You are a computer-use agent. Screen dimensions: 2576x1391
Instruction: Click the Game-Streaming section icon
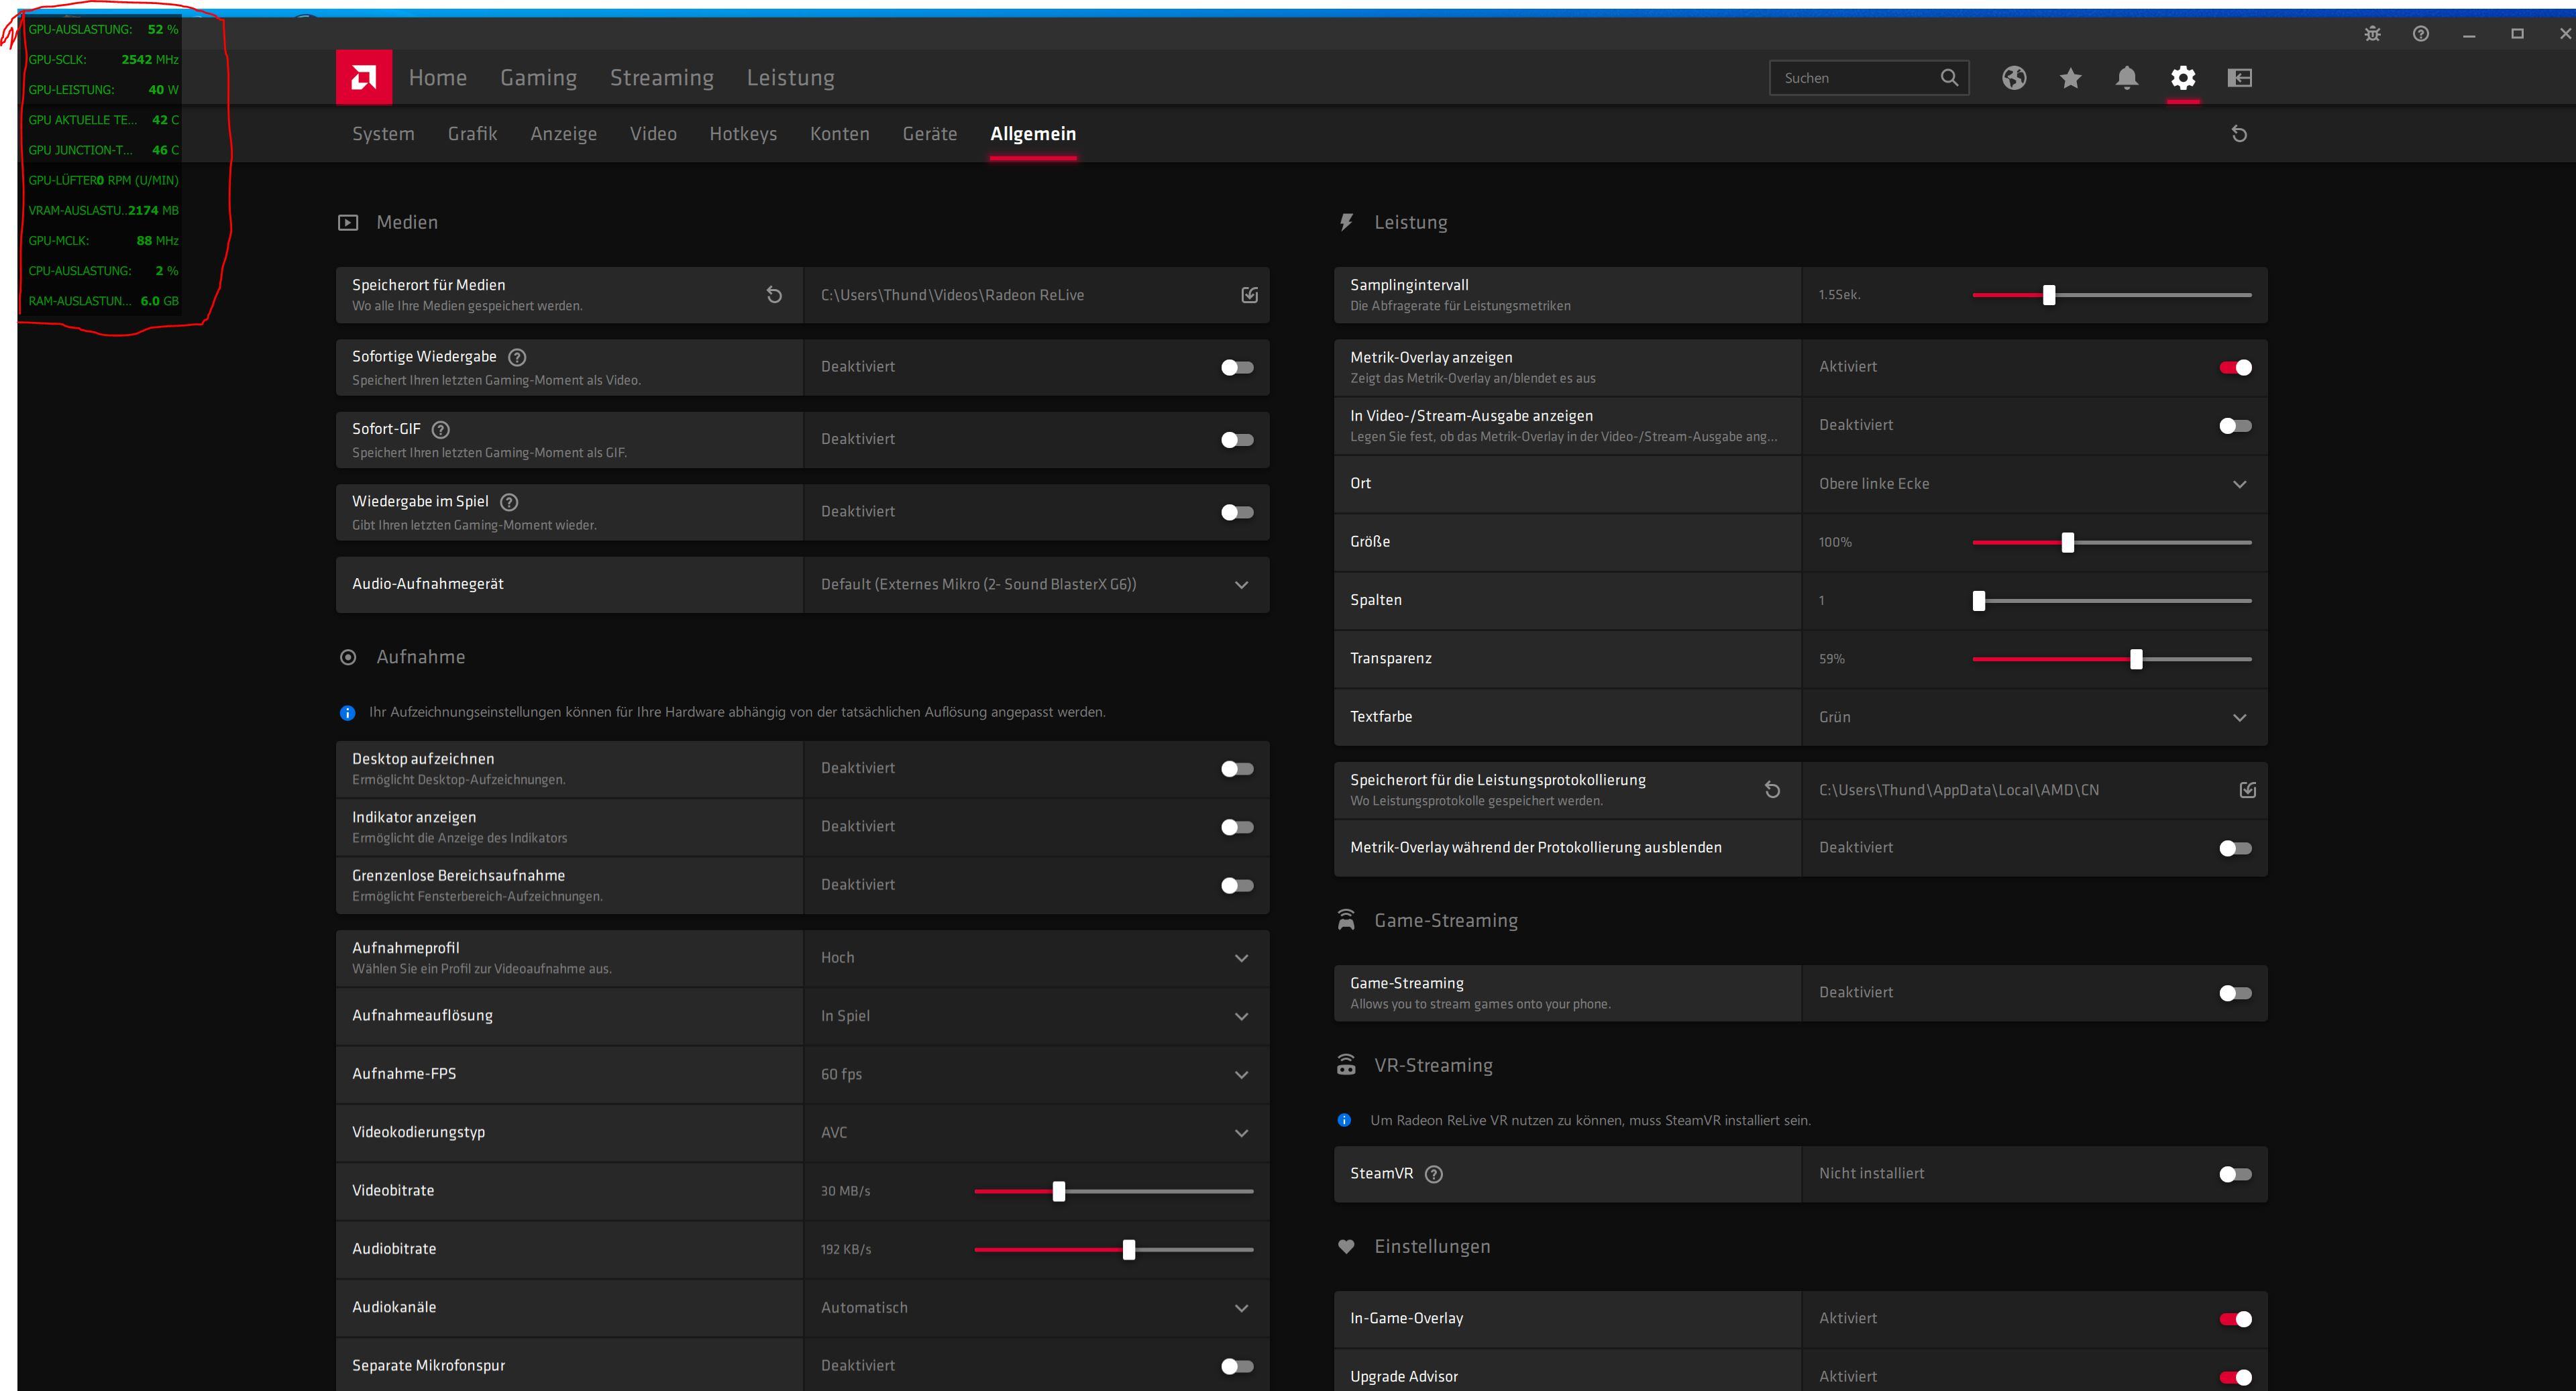[x=1346, y=920]
